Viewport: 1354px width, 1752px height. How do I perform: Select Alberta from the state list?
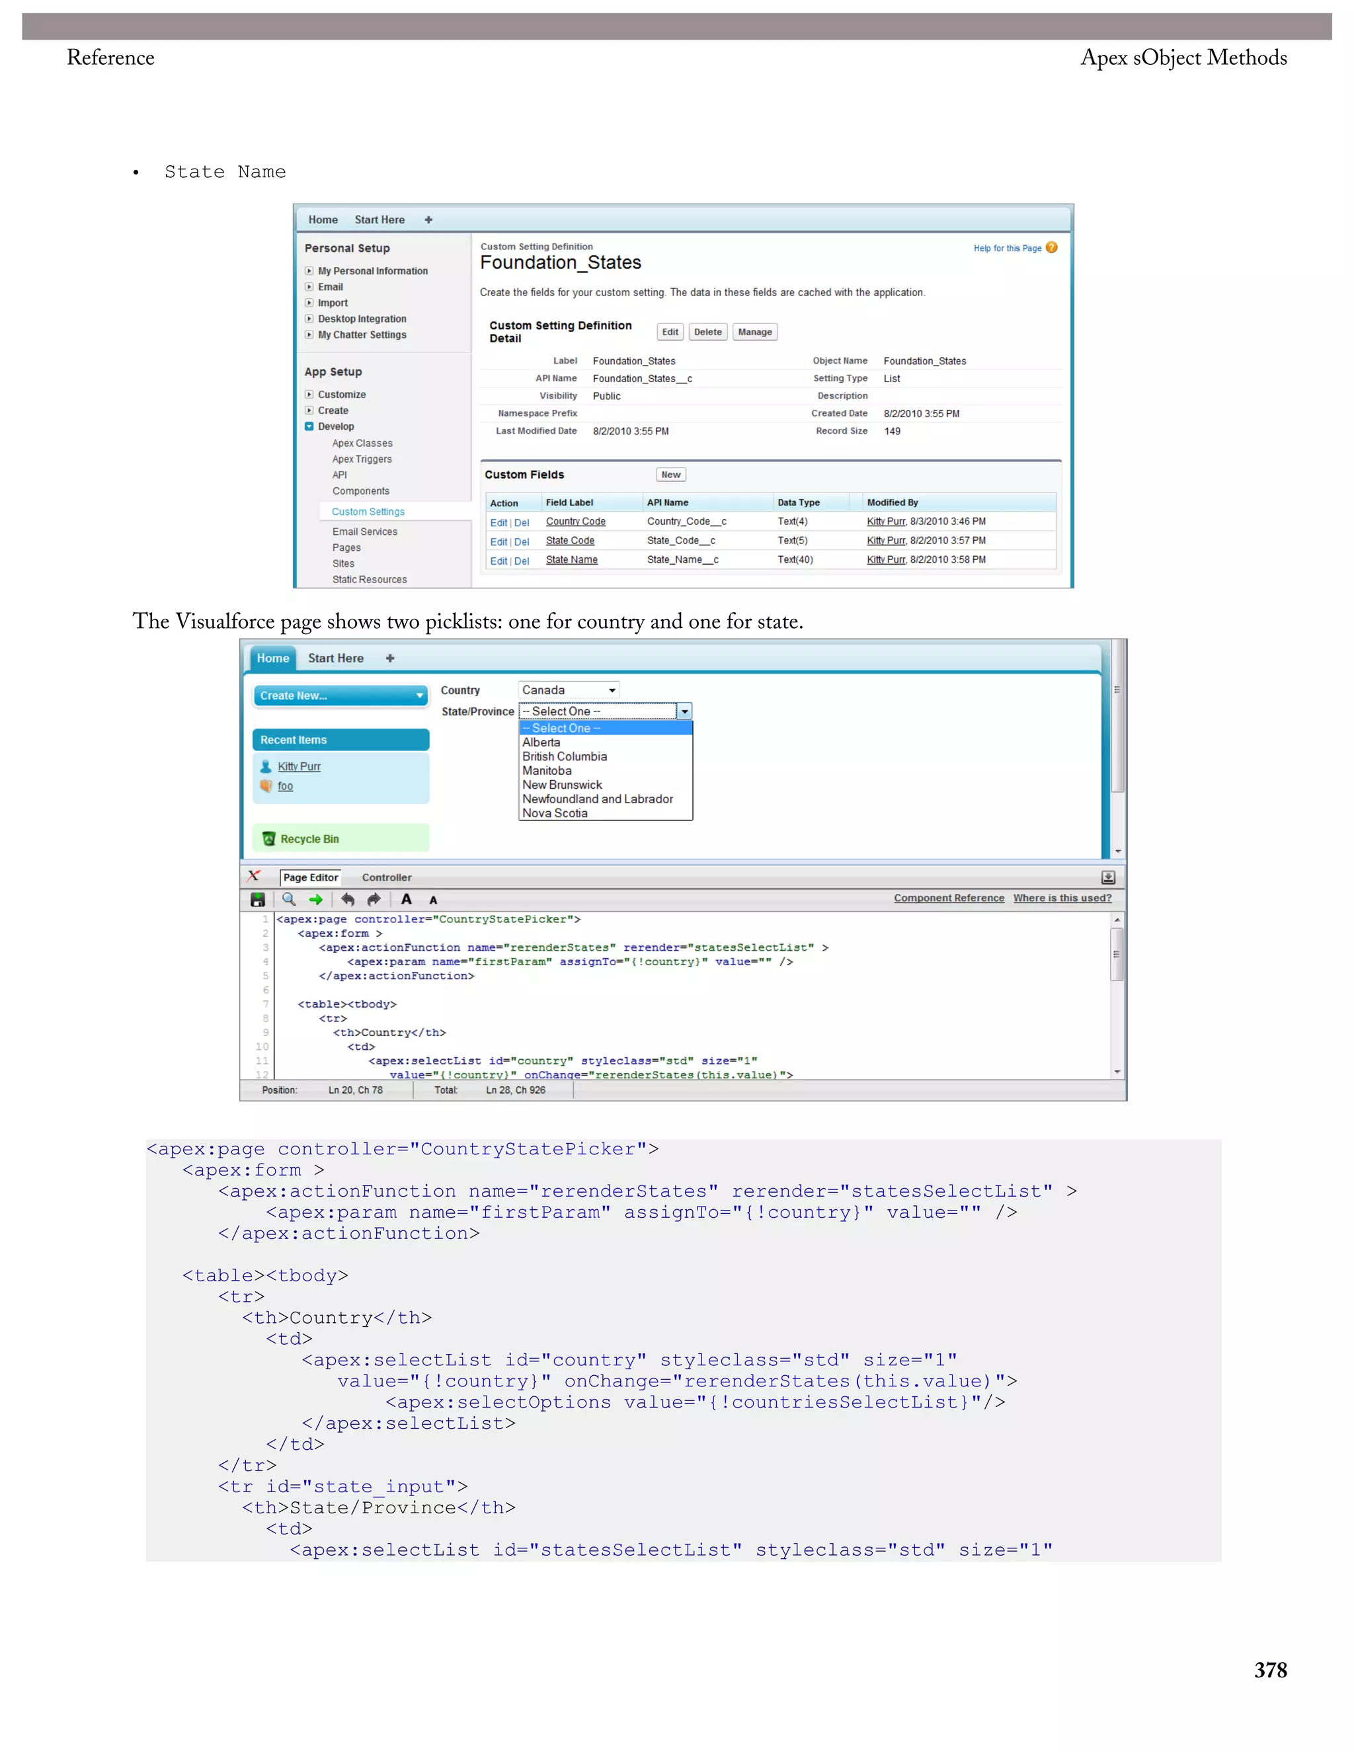606,742
